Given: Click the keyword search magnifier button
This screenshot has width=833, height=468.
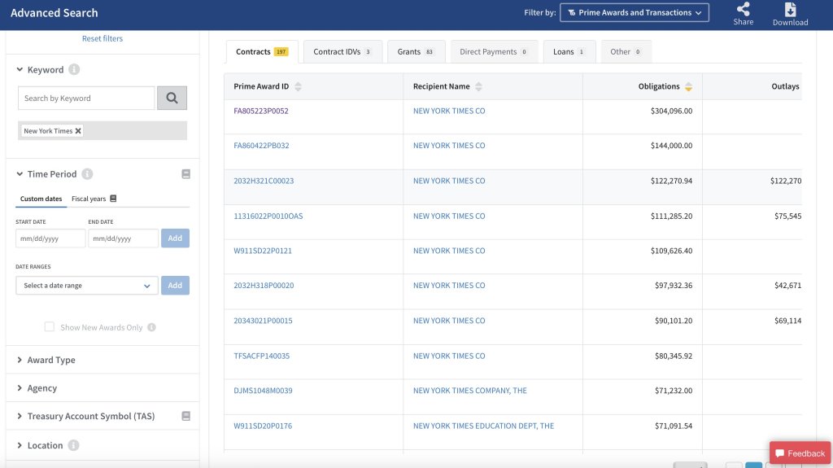Looking at the screenshot, I should point(172,98).
